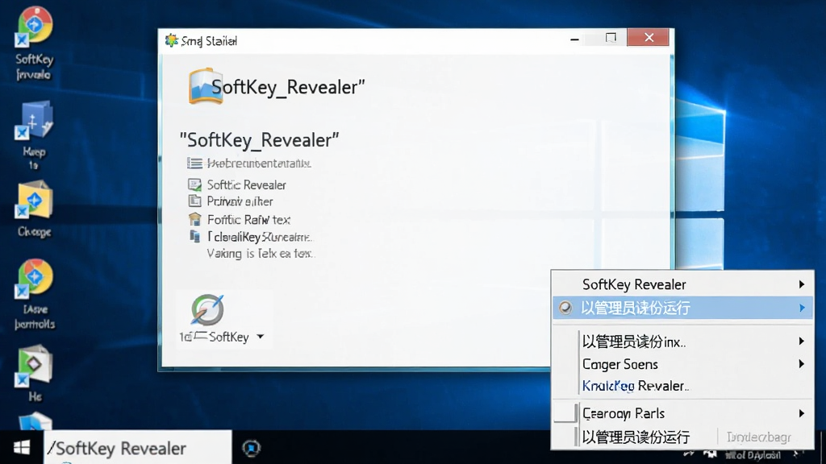Click the icon beside the 'TclealiKey' row
Image resolution: width=826 pixels, height=464 pixels.
tap(195, 237)
